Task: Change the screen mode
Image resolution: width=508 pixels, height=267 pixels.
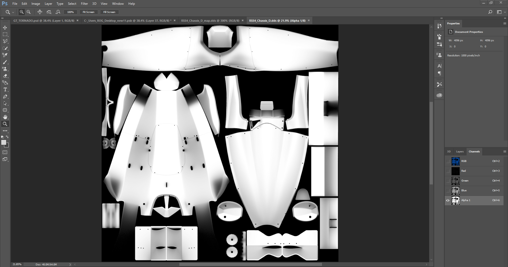Action: coord(5,159)
